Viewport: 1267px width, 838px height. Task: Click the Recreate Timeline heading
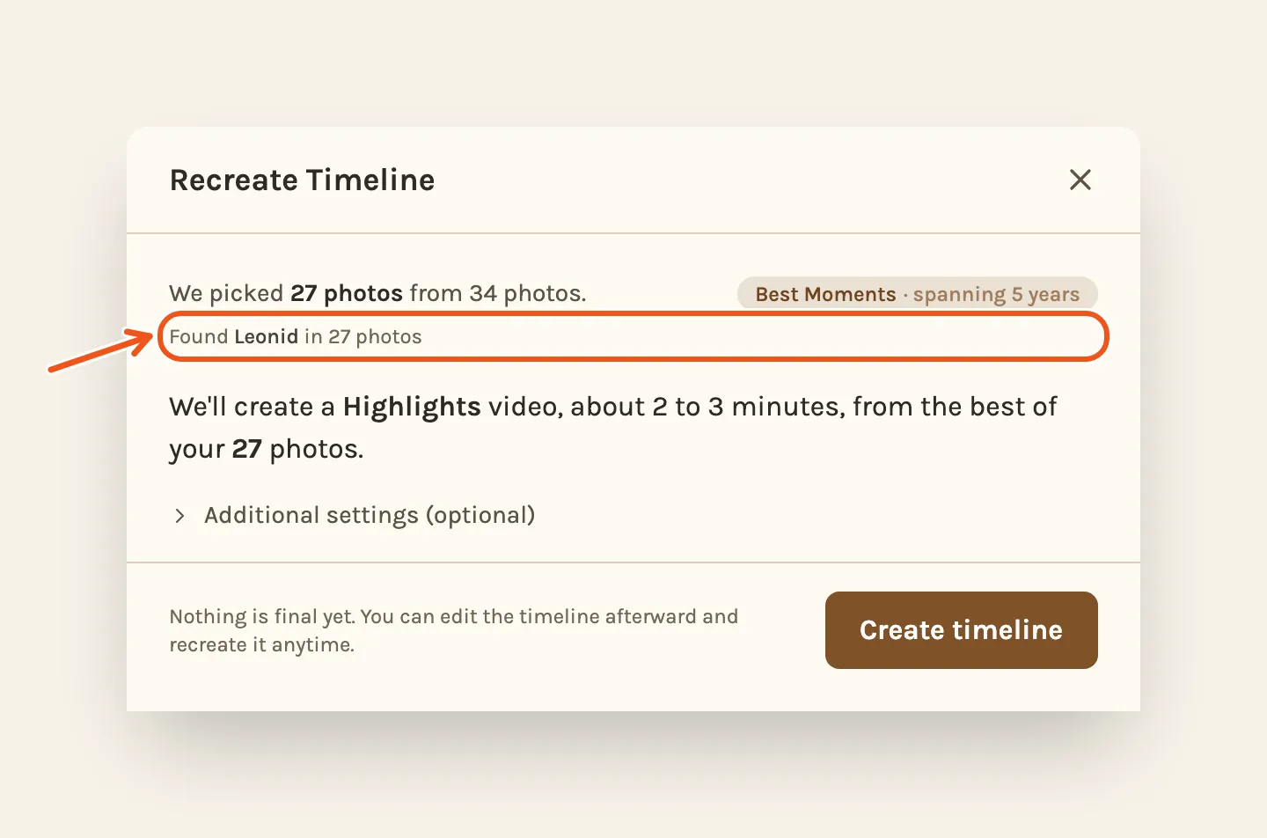(302, 180)
